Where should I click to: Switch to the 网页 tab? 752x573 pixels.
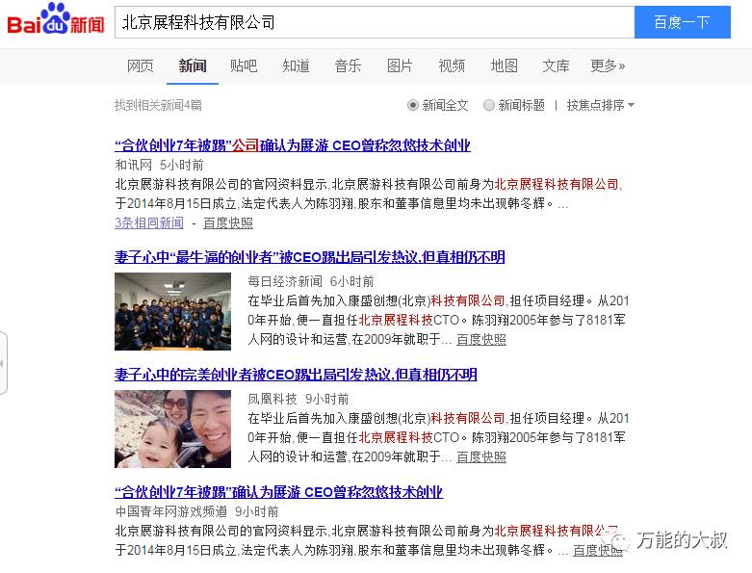coord(140,65)
